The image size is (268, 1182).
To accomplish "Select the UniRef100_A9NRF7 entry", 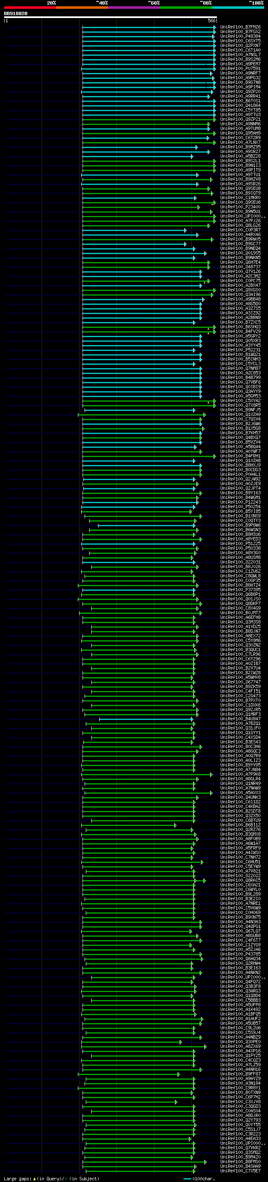I will pos(240,73).
